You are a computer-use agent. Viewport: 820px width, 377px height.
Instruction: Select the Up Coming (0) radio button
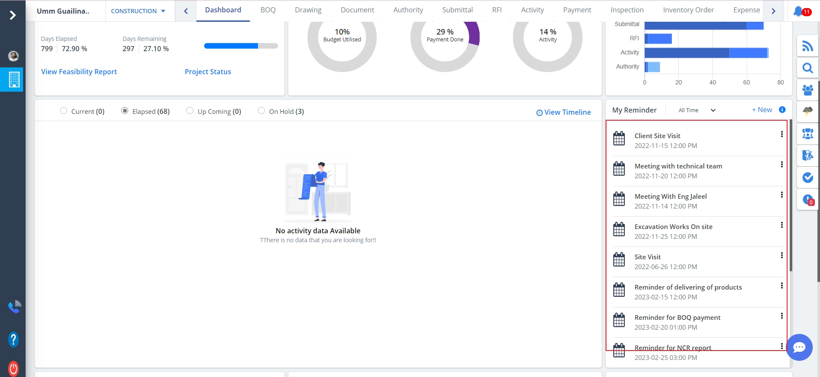190,111
